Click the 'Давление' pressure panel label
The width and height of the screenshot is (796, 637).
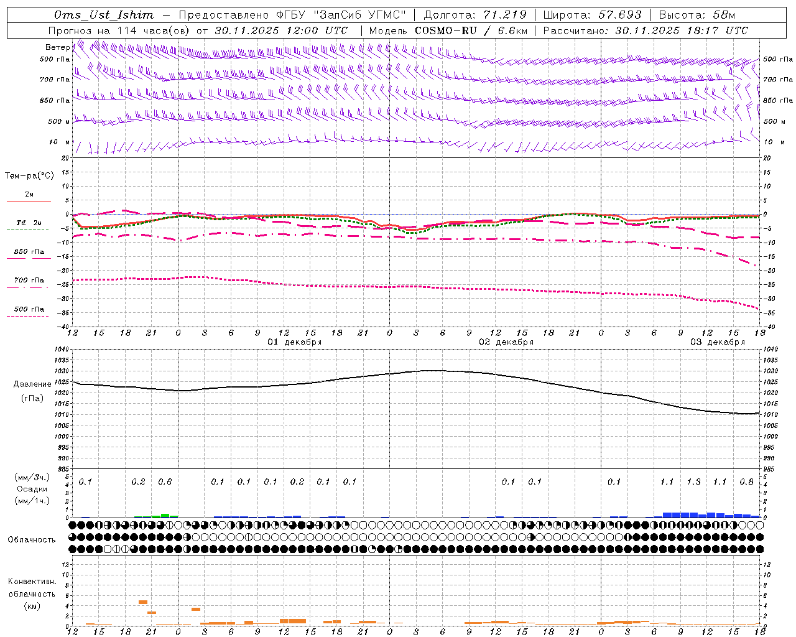click(32, 384)
